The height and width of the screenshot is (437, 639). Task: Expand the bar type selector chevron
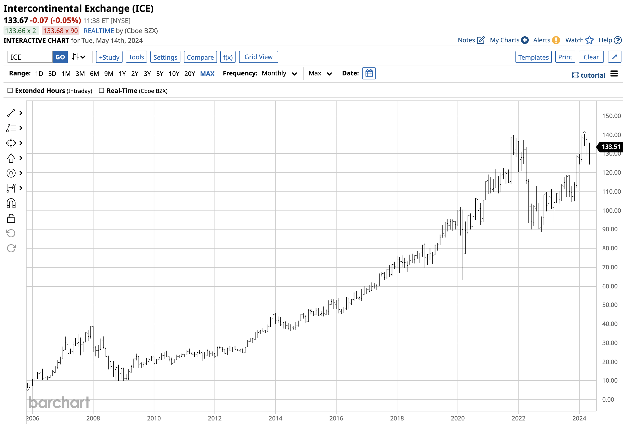click(x=82, y=57)
